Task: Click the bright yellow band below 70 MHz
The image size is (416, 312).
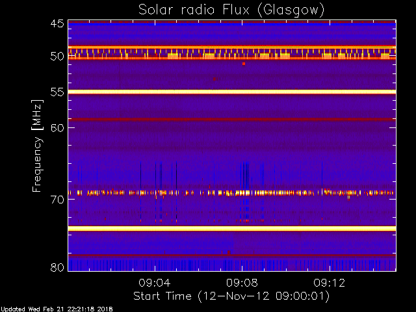Action: [232, 228]
